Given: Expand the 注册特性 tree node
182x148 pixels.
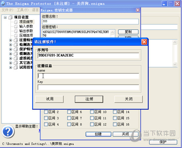Looking at the screenshot, I should pos(11,40).
